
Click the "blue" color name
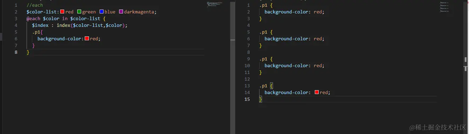(x=110, y=12)
